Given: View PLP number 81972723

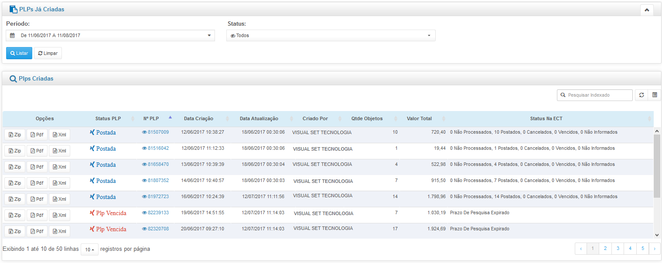Looking at the screenshot, I should (x=155, y=196).
